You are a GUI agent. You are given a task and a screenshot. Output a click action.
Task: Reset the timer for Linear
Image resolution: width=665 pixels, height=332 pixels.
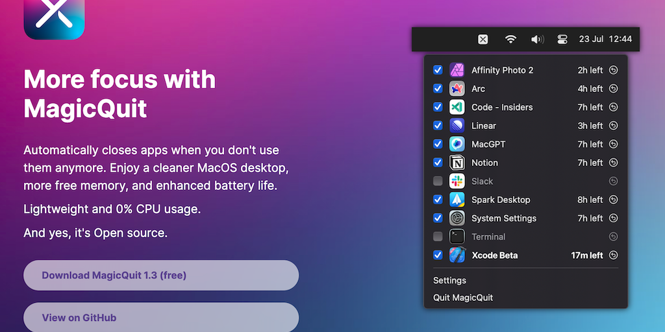point(613,126)
